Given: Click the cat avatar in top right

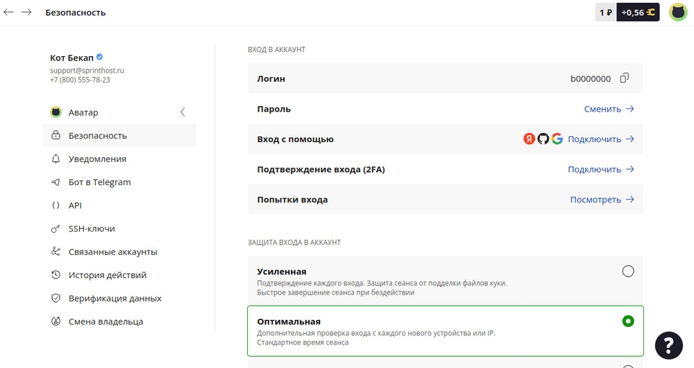Looking at the screenshot, I should pyautogui.click(x=677, y=12).
